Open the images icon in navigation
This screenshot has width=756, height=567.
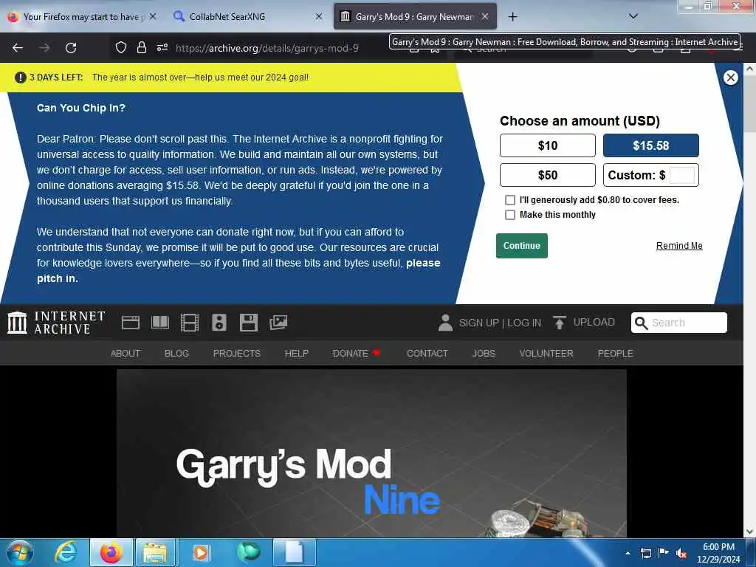click(278, 323)
